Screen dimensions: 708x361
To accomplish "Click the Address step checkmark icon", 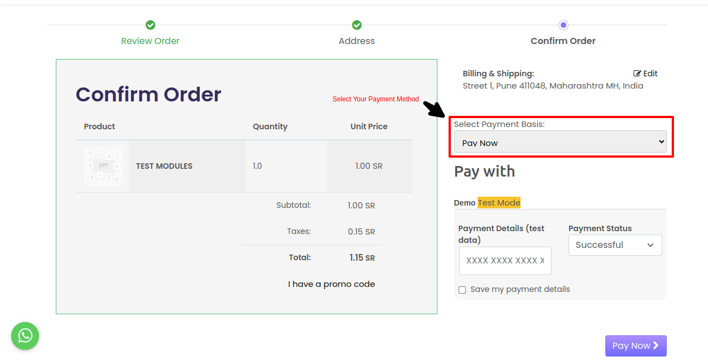I will click(357, 25).
